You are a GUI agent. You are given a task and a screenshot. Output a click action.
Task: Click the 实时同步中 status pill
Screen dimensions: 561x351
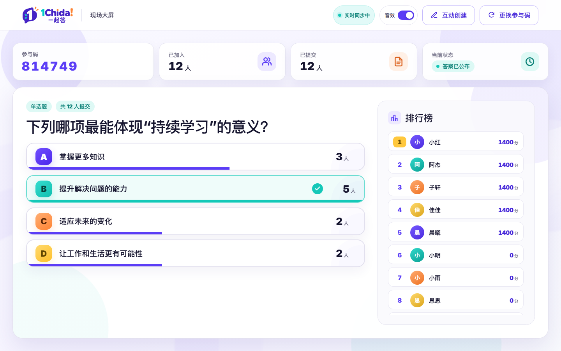(x=354, y=15)
